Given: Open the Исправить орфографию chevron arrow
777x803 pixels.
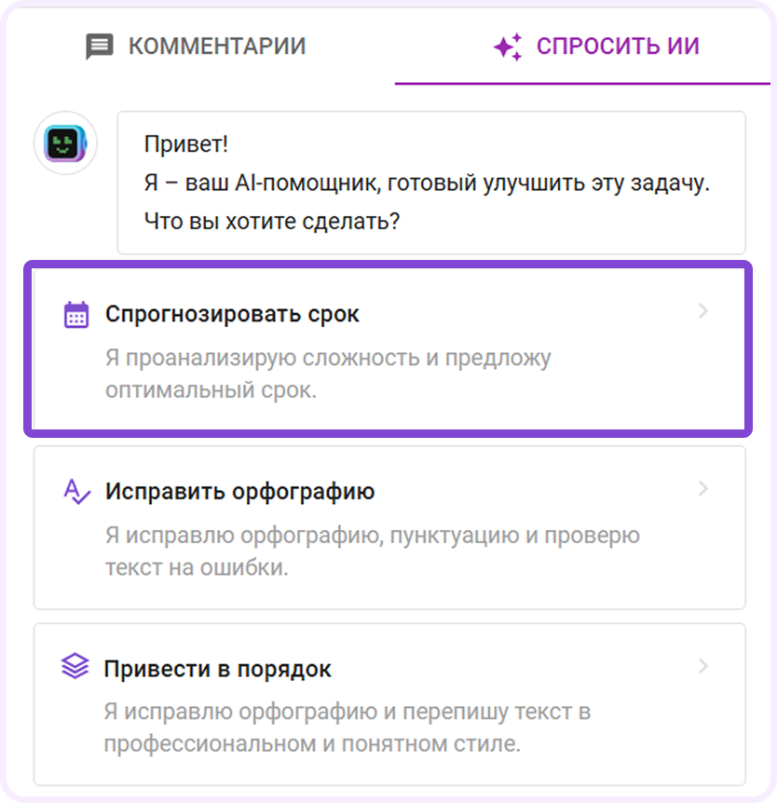Looking at the screenshot, I should [703, 489].
